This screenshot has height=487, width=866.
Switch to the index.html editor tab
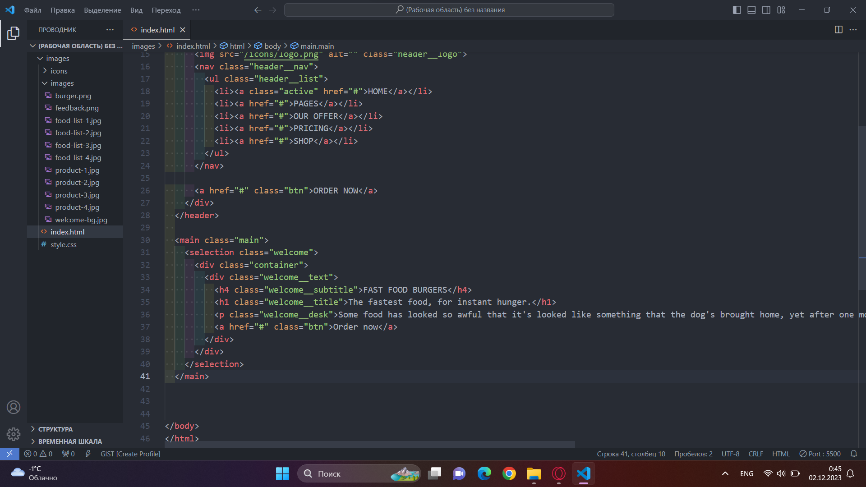pyautogui.click(x=157, y=30)
